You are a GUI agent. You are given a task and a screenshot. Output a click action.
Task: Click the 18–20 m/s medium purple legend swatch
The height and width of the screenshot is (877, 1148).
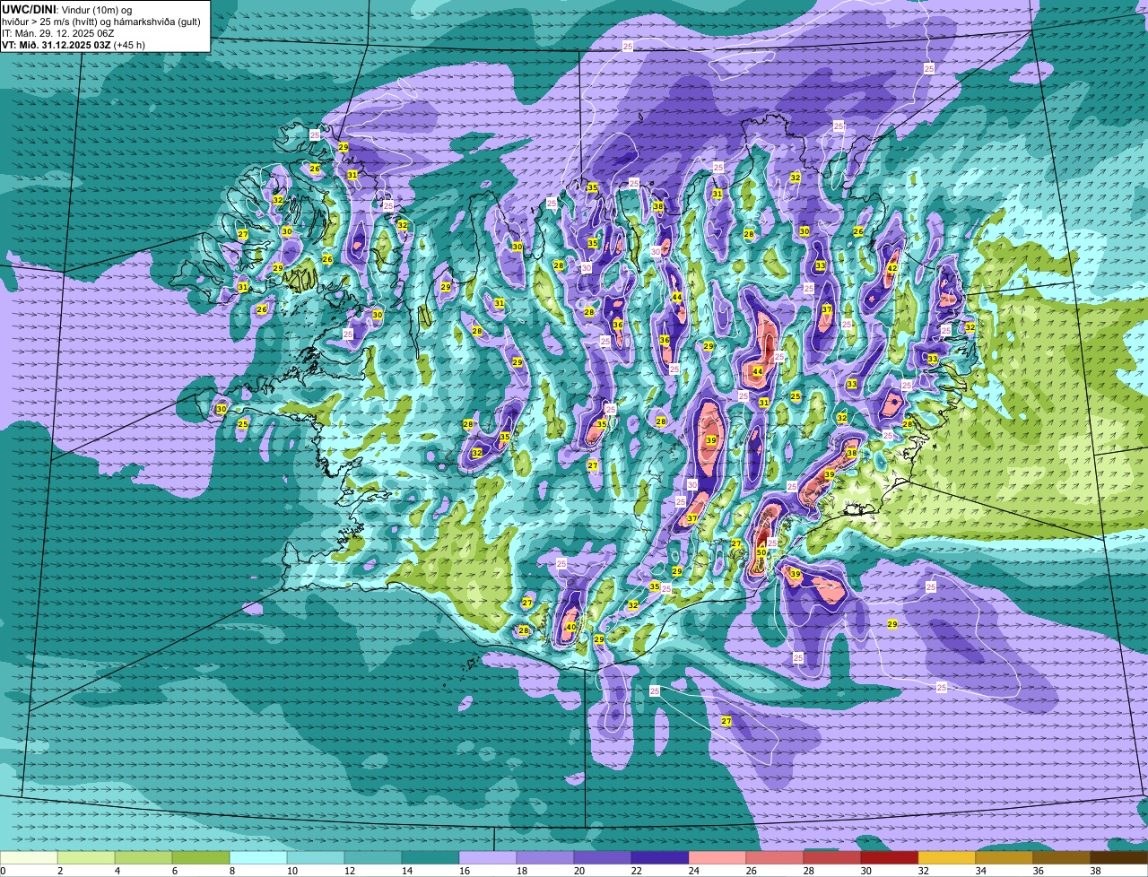[545, 858]
